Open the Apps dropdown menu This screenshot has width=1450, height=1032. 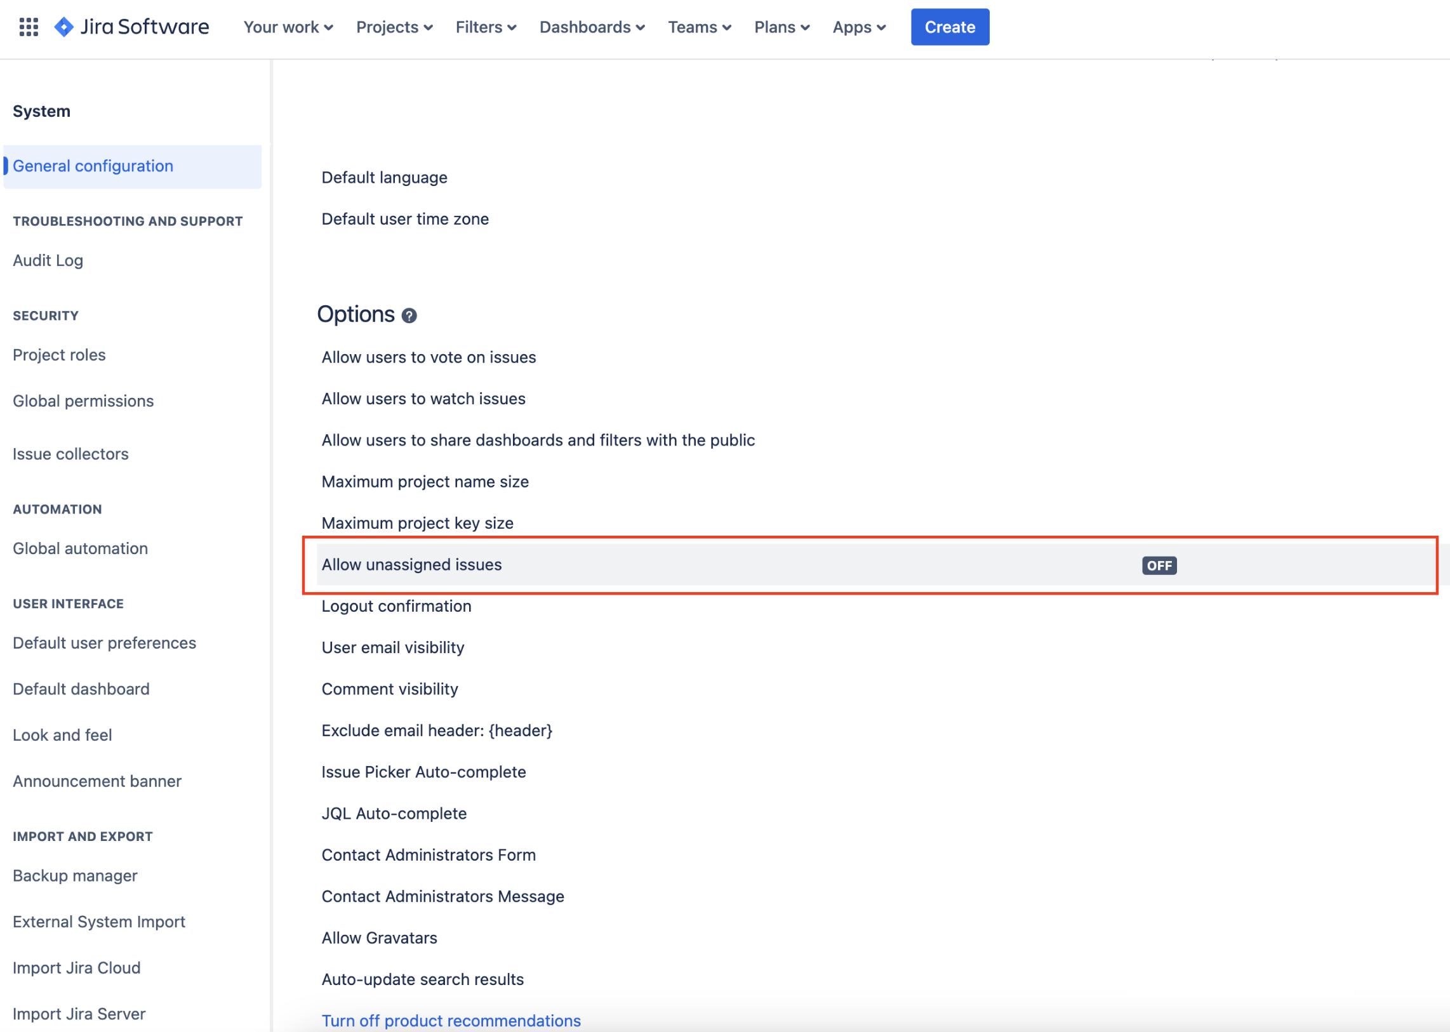pos(859,27)
